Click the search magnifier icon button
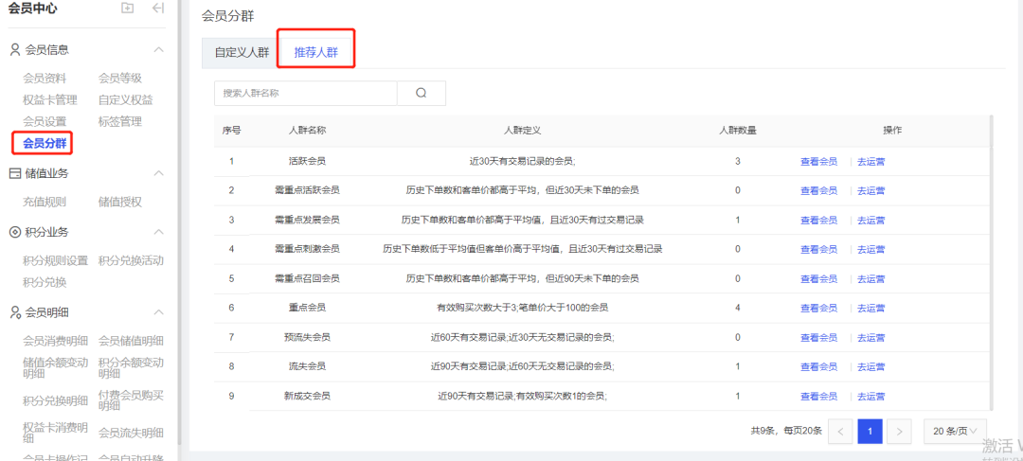This screenshot has height=461, width=1023. pyautogui.click(x=421, y=93)
